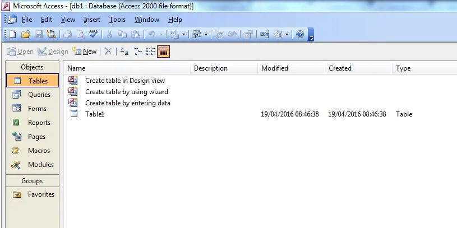Viewport: 457px width, 228px height.
Task: Expand the Analyze dropdown arrow
Action: coord(206,34)
